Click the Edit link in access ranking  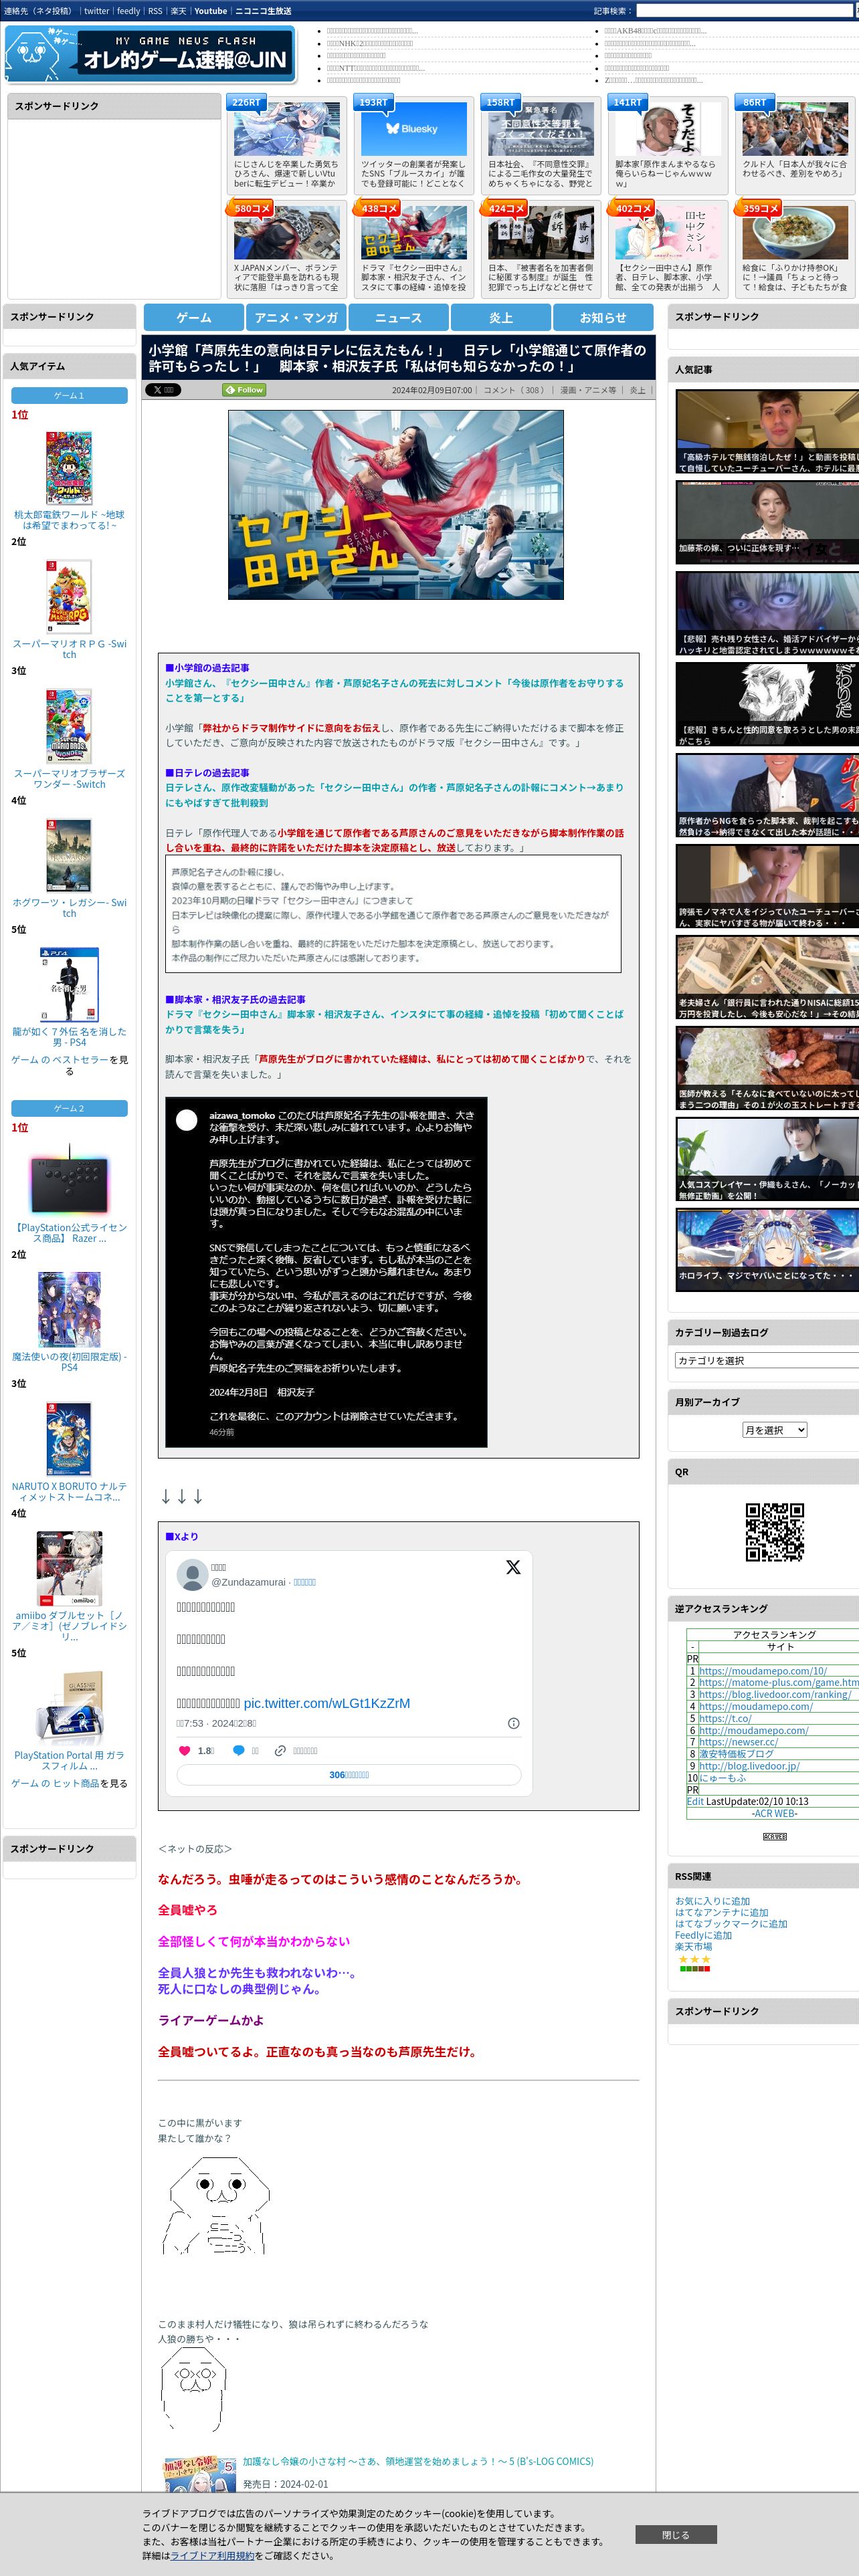pos(695,1801)
